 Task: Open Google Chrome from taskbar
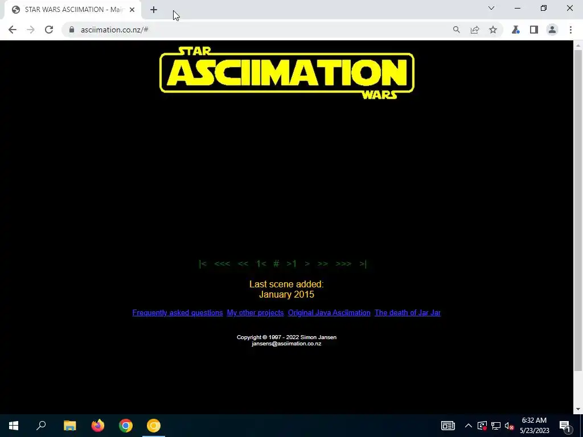(x=126, y=426)
